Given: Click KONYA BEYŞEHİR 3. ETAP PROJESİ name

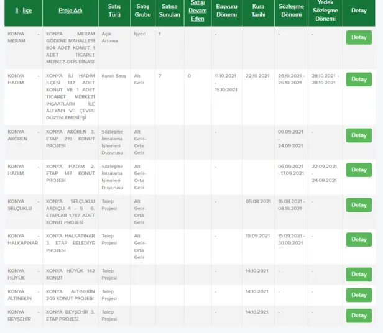Looking at the screenshot, I should point(70,316).
